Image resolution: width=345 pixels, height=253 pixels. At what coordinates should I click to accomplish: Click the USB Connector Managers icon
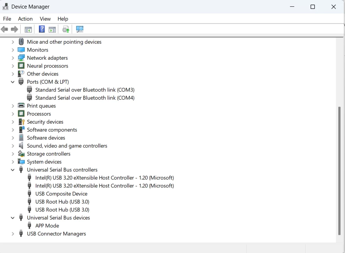tap(21, 233)
